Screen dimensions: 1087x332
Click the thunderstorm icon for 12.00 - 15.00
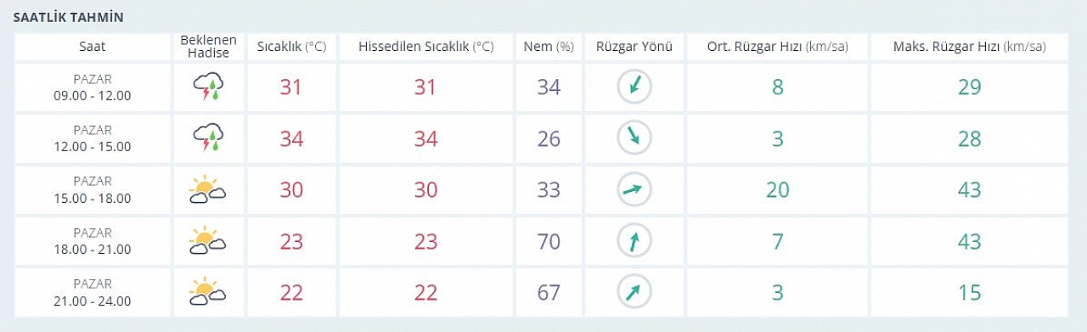coord(208,138)
